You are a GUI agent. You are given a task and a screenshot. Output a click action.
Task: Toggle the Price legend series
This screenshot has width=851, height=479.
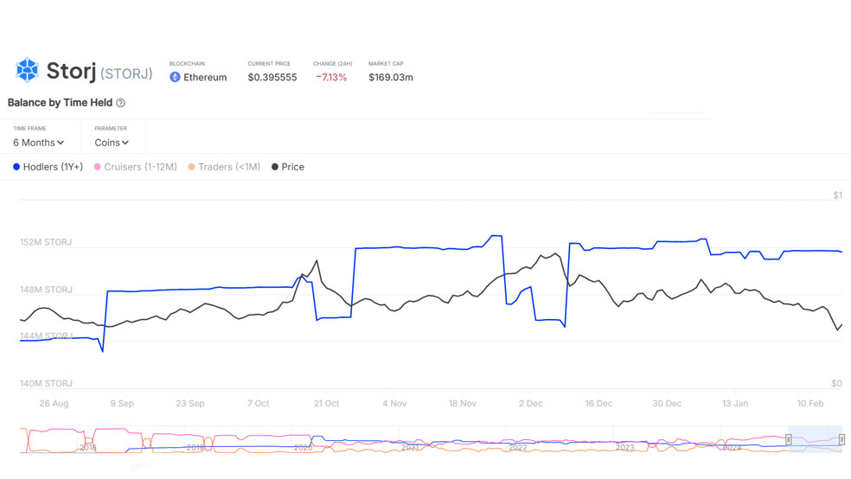[288, 167]
